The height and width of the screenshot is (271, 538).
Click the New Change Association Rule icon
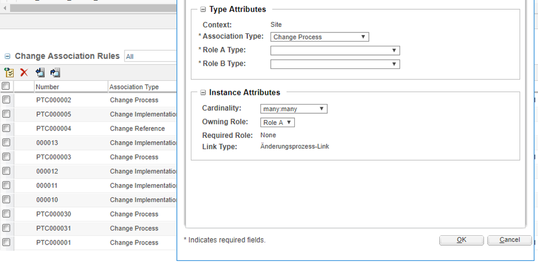9,72
